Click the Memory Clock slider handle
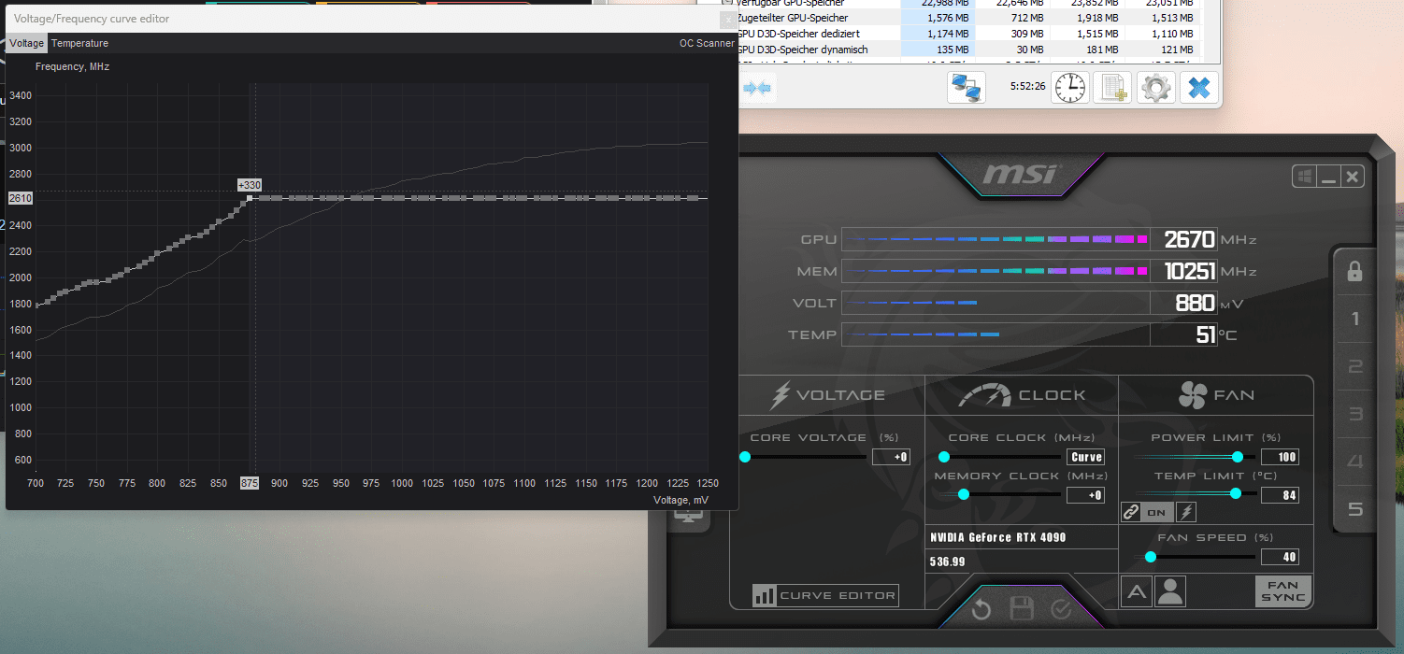Screen dimensions: 1404x654 [x=964, y=494]
